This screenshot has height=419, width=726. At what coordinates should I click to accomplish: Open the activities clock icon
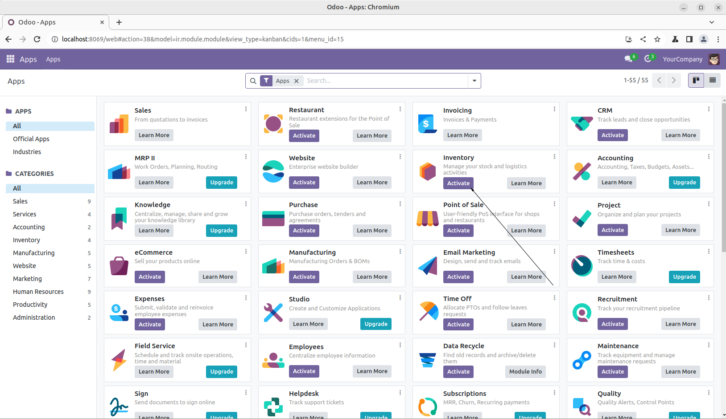(648, 59)
